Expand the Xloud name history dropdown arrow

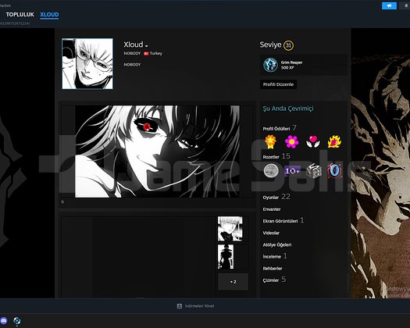146,46
